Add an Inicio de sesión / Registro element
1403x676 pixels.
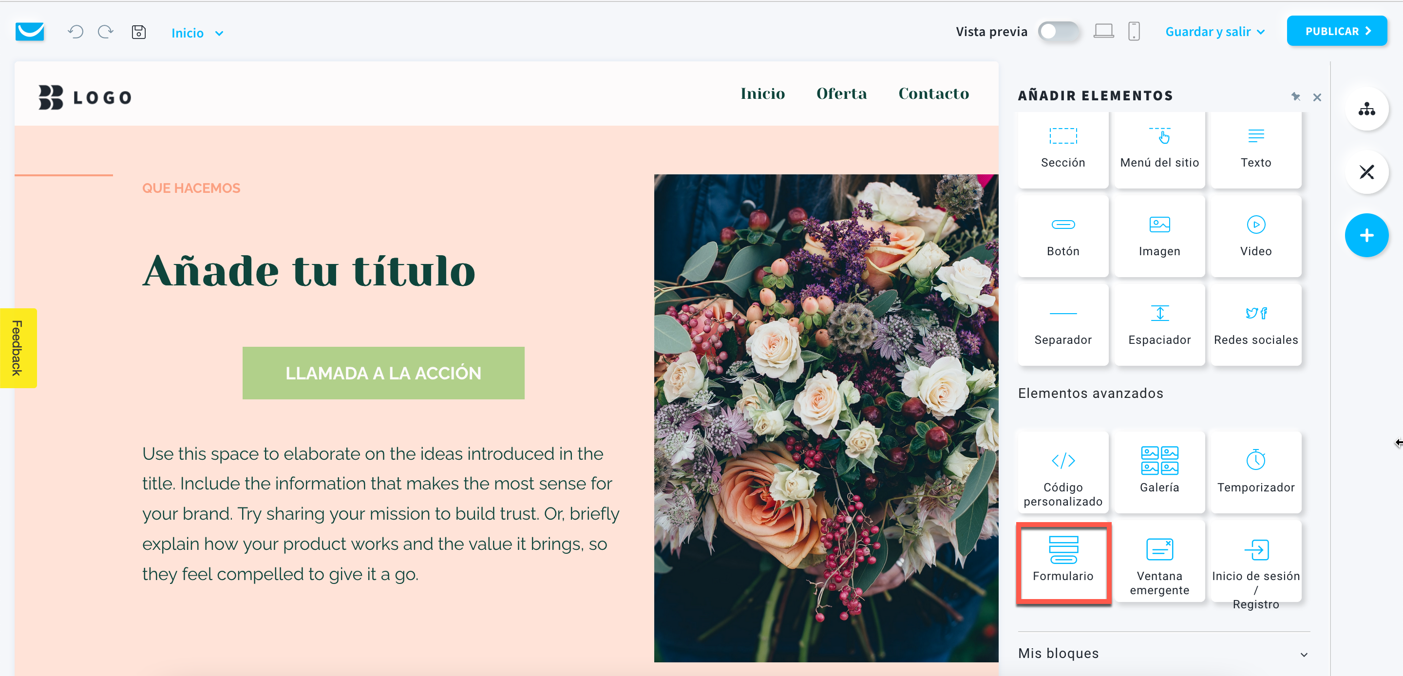(1256, 562)
